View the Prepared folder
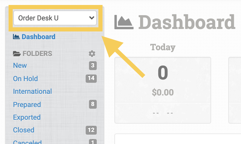The height and width of the screenshot is (144, 241). [x=27, y=105]
